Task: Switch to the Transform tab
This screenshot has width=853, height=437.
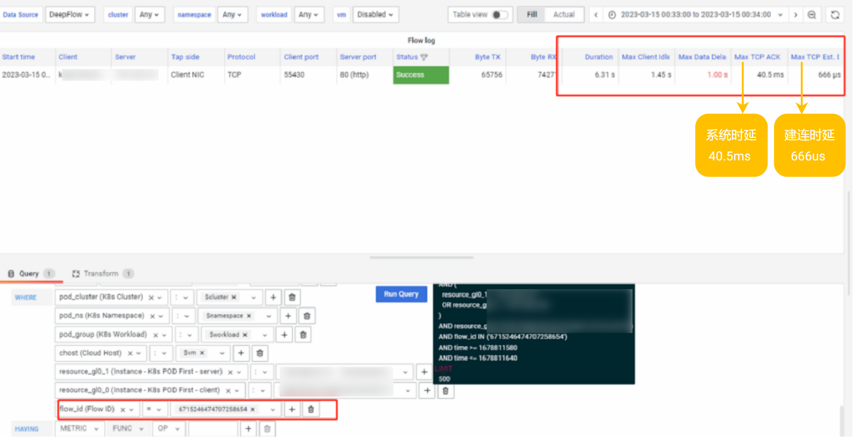Action: pos(101,273)
